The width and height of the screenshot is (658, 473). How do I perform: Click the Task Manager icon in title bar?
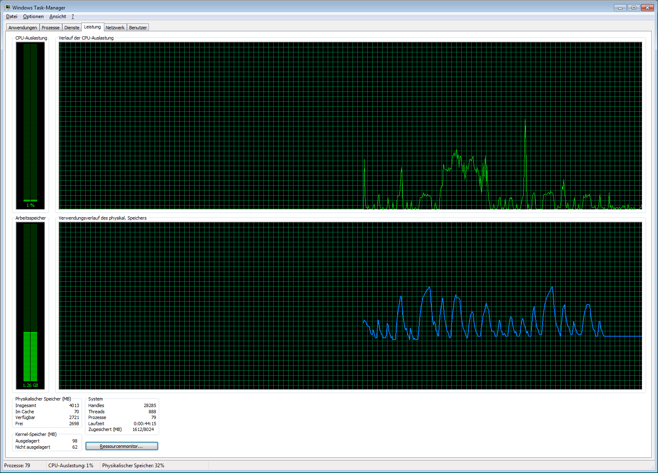7,7
